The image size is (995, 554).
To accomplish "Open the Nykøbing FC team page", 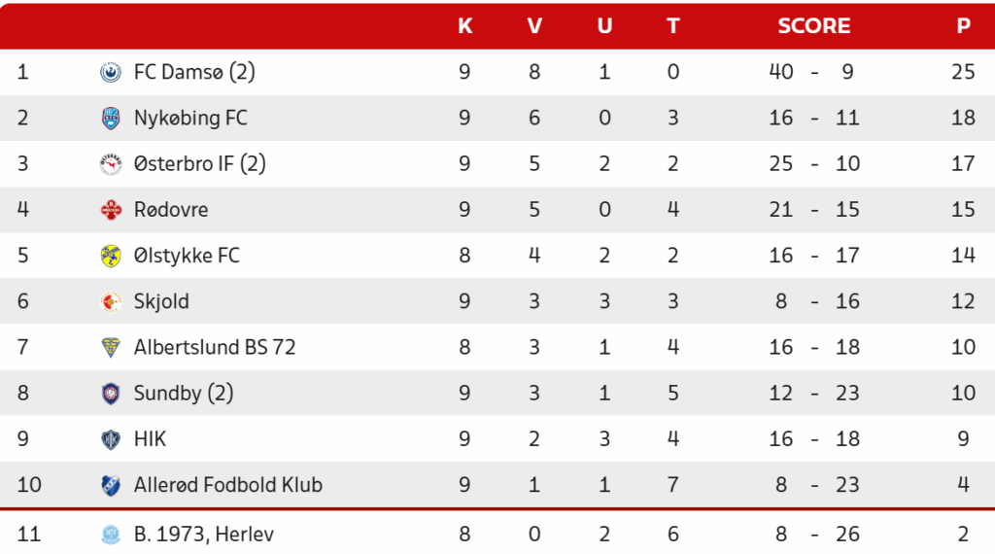I will pos(190,119).
